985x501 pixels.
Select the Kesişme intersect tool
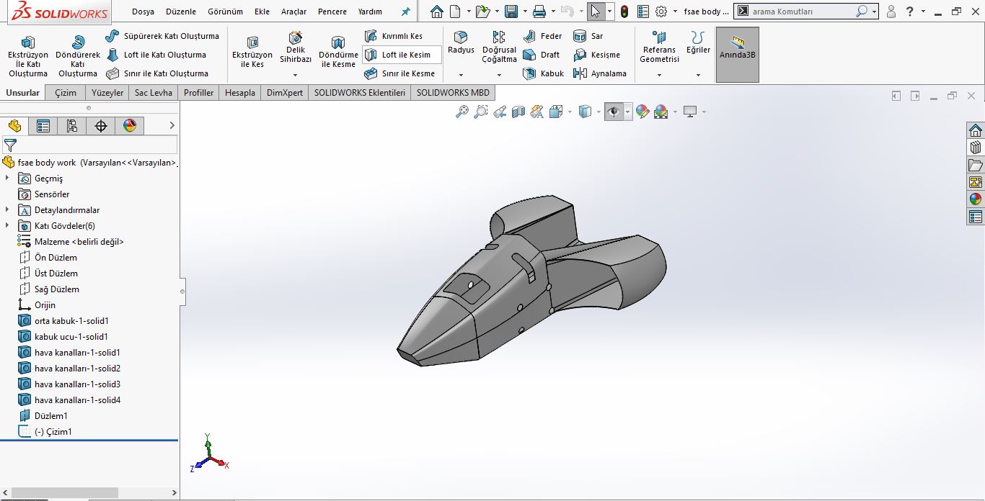596,55
